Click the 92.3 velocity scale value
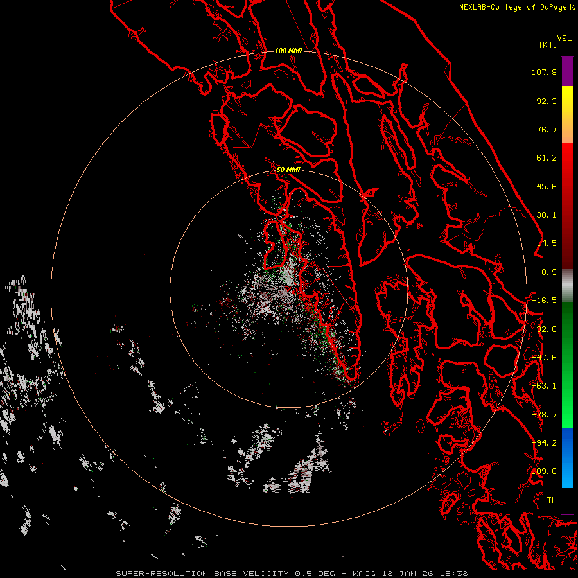Image resolution: width=578 pixels, height=578 pixels. click(547, 101)
